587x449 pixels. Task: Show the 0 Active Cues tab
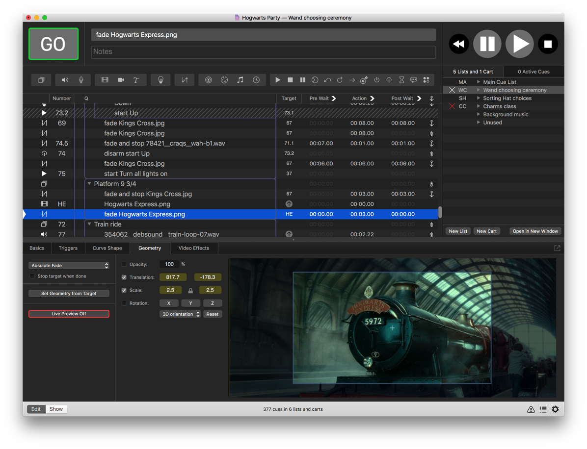[x=534, y=72]
